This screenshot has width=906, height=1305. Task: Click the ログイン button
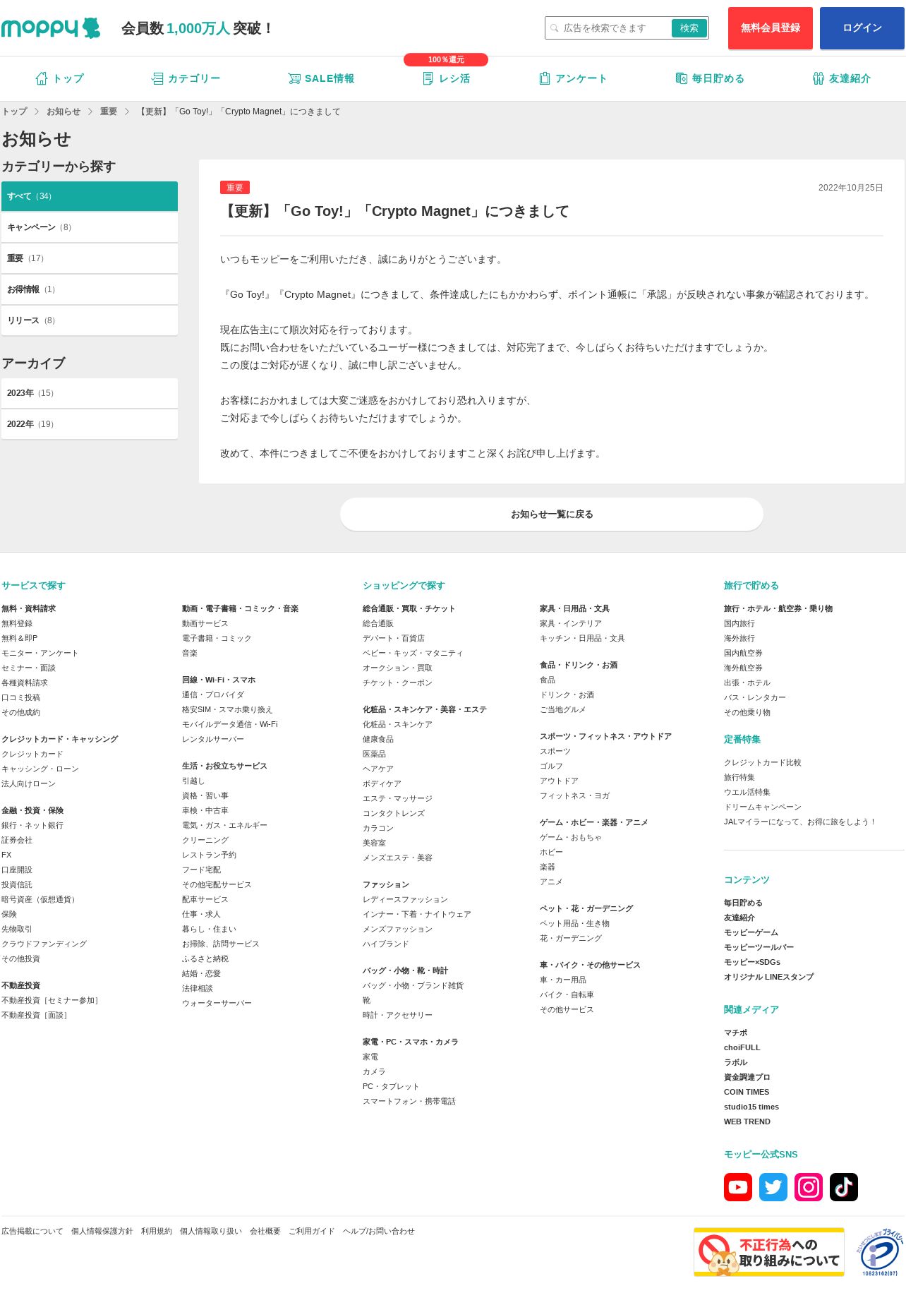pos(862,28)
